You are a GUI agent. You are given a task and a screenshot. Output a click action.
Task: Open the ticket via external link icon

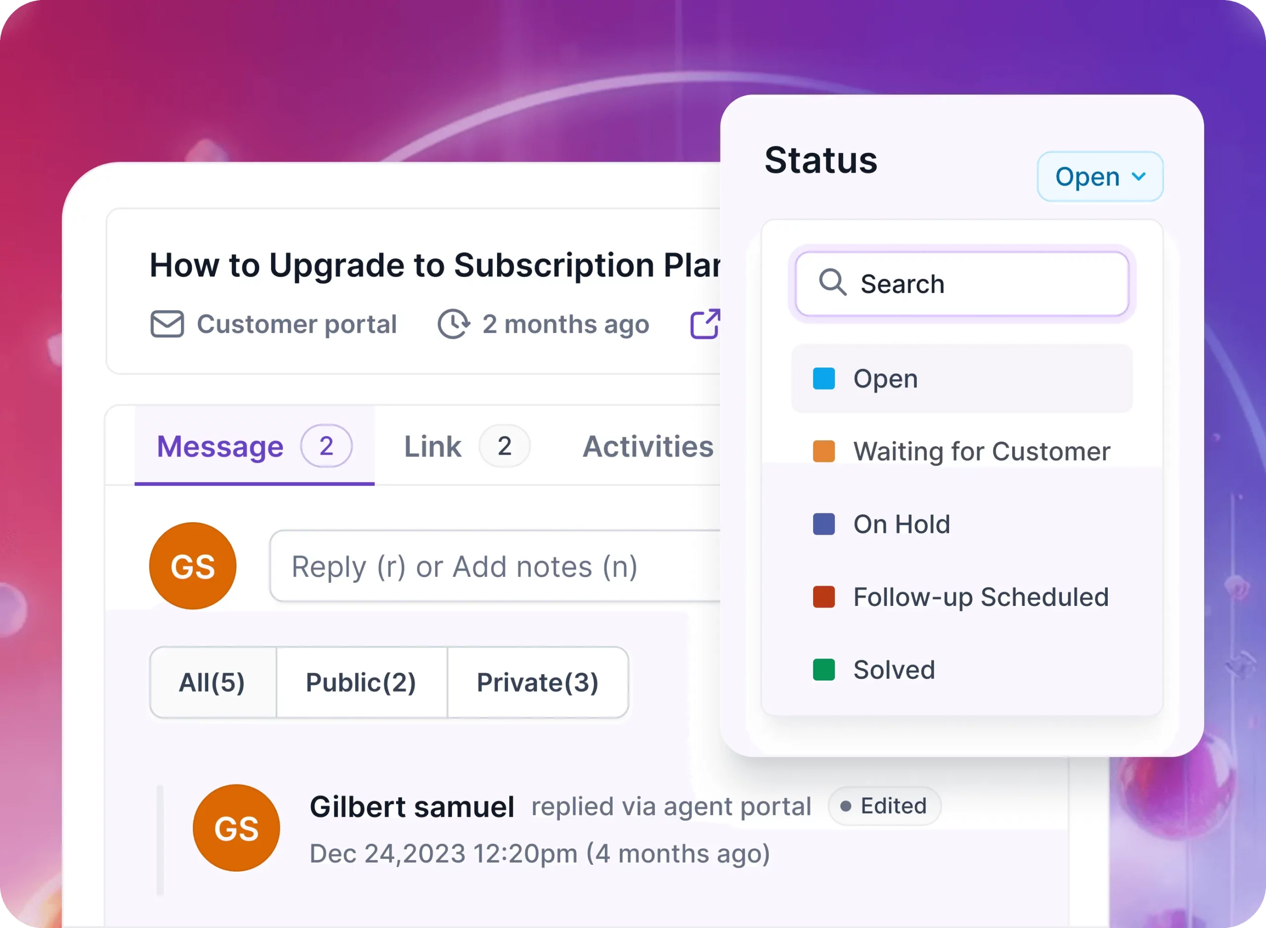705,323
